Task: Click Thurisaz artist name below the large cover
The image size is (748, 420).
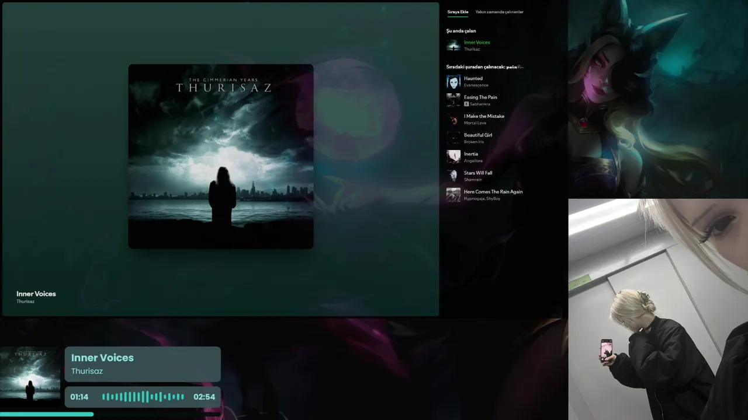Action: (25, 302)
